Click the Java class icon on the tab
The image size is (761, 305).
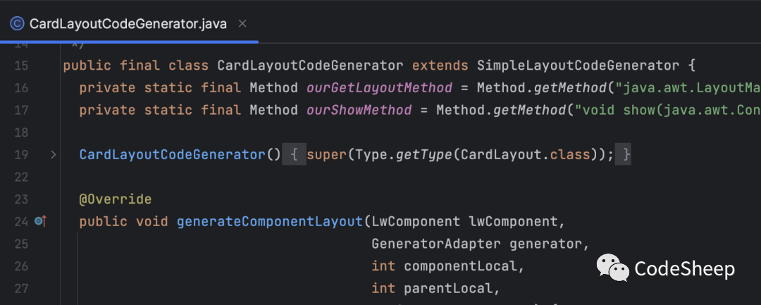(x=17, y=24)
